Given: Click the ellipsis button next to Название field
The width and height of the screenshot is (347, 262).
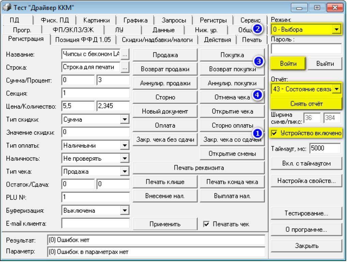Looking at the screenshot, I should pos(125,54).
